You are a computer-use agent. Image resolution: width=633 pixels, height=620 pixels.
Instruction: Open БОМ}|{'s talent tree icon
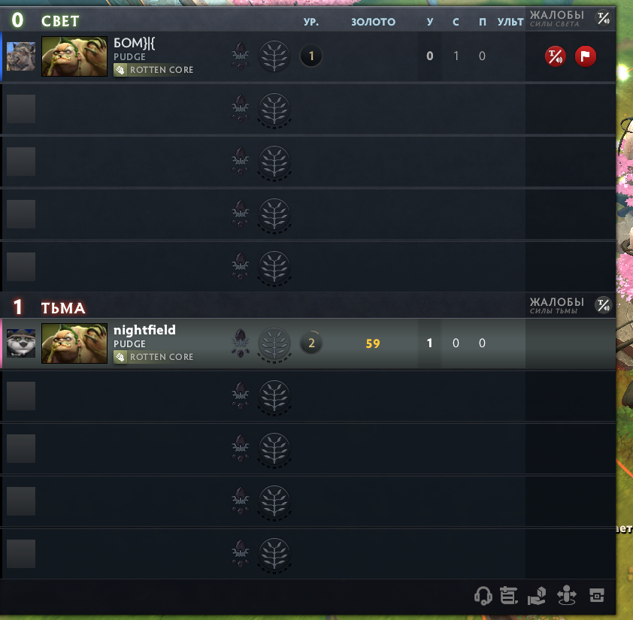click(x=274, y=56)
